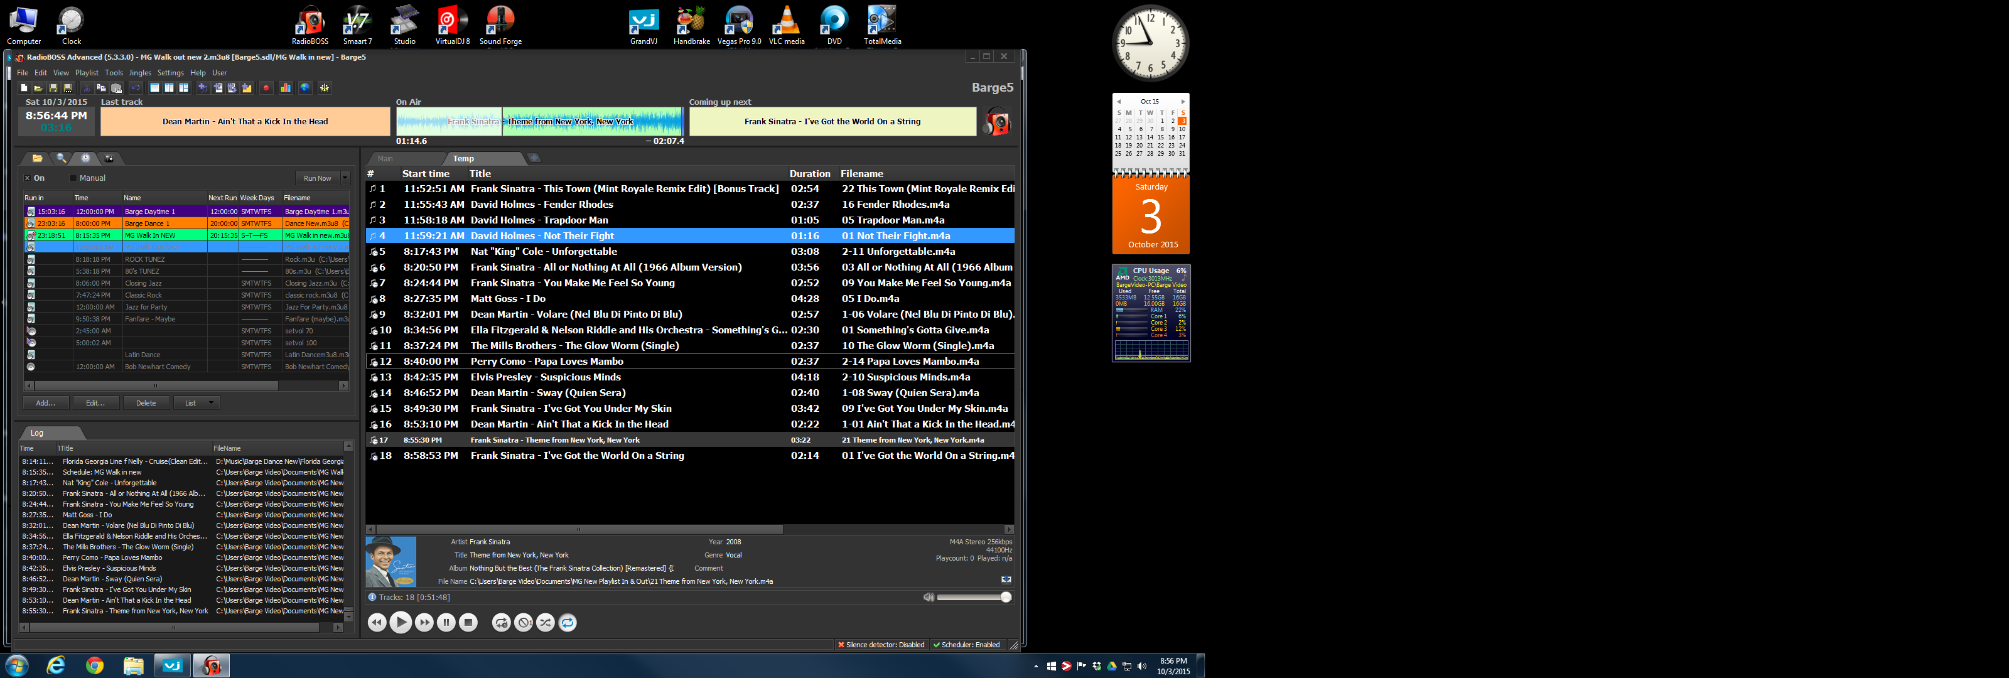Undo the last action via toolbar
The width and height of the screenshot is (2009, 678).
136,88
